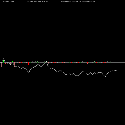
Task: Click the 'Daily Force Index' title text
Action: pyautogui.click(x=7, y=1)
